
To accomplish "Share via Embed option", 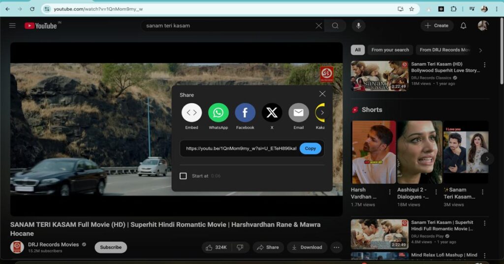I will (x=191, y=113).
